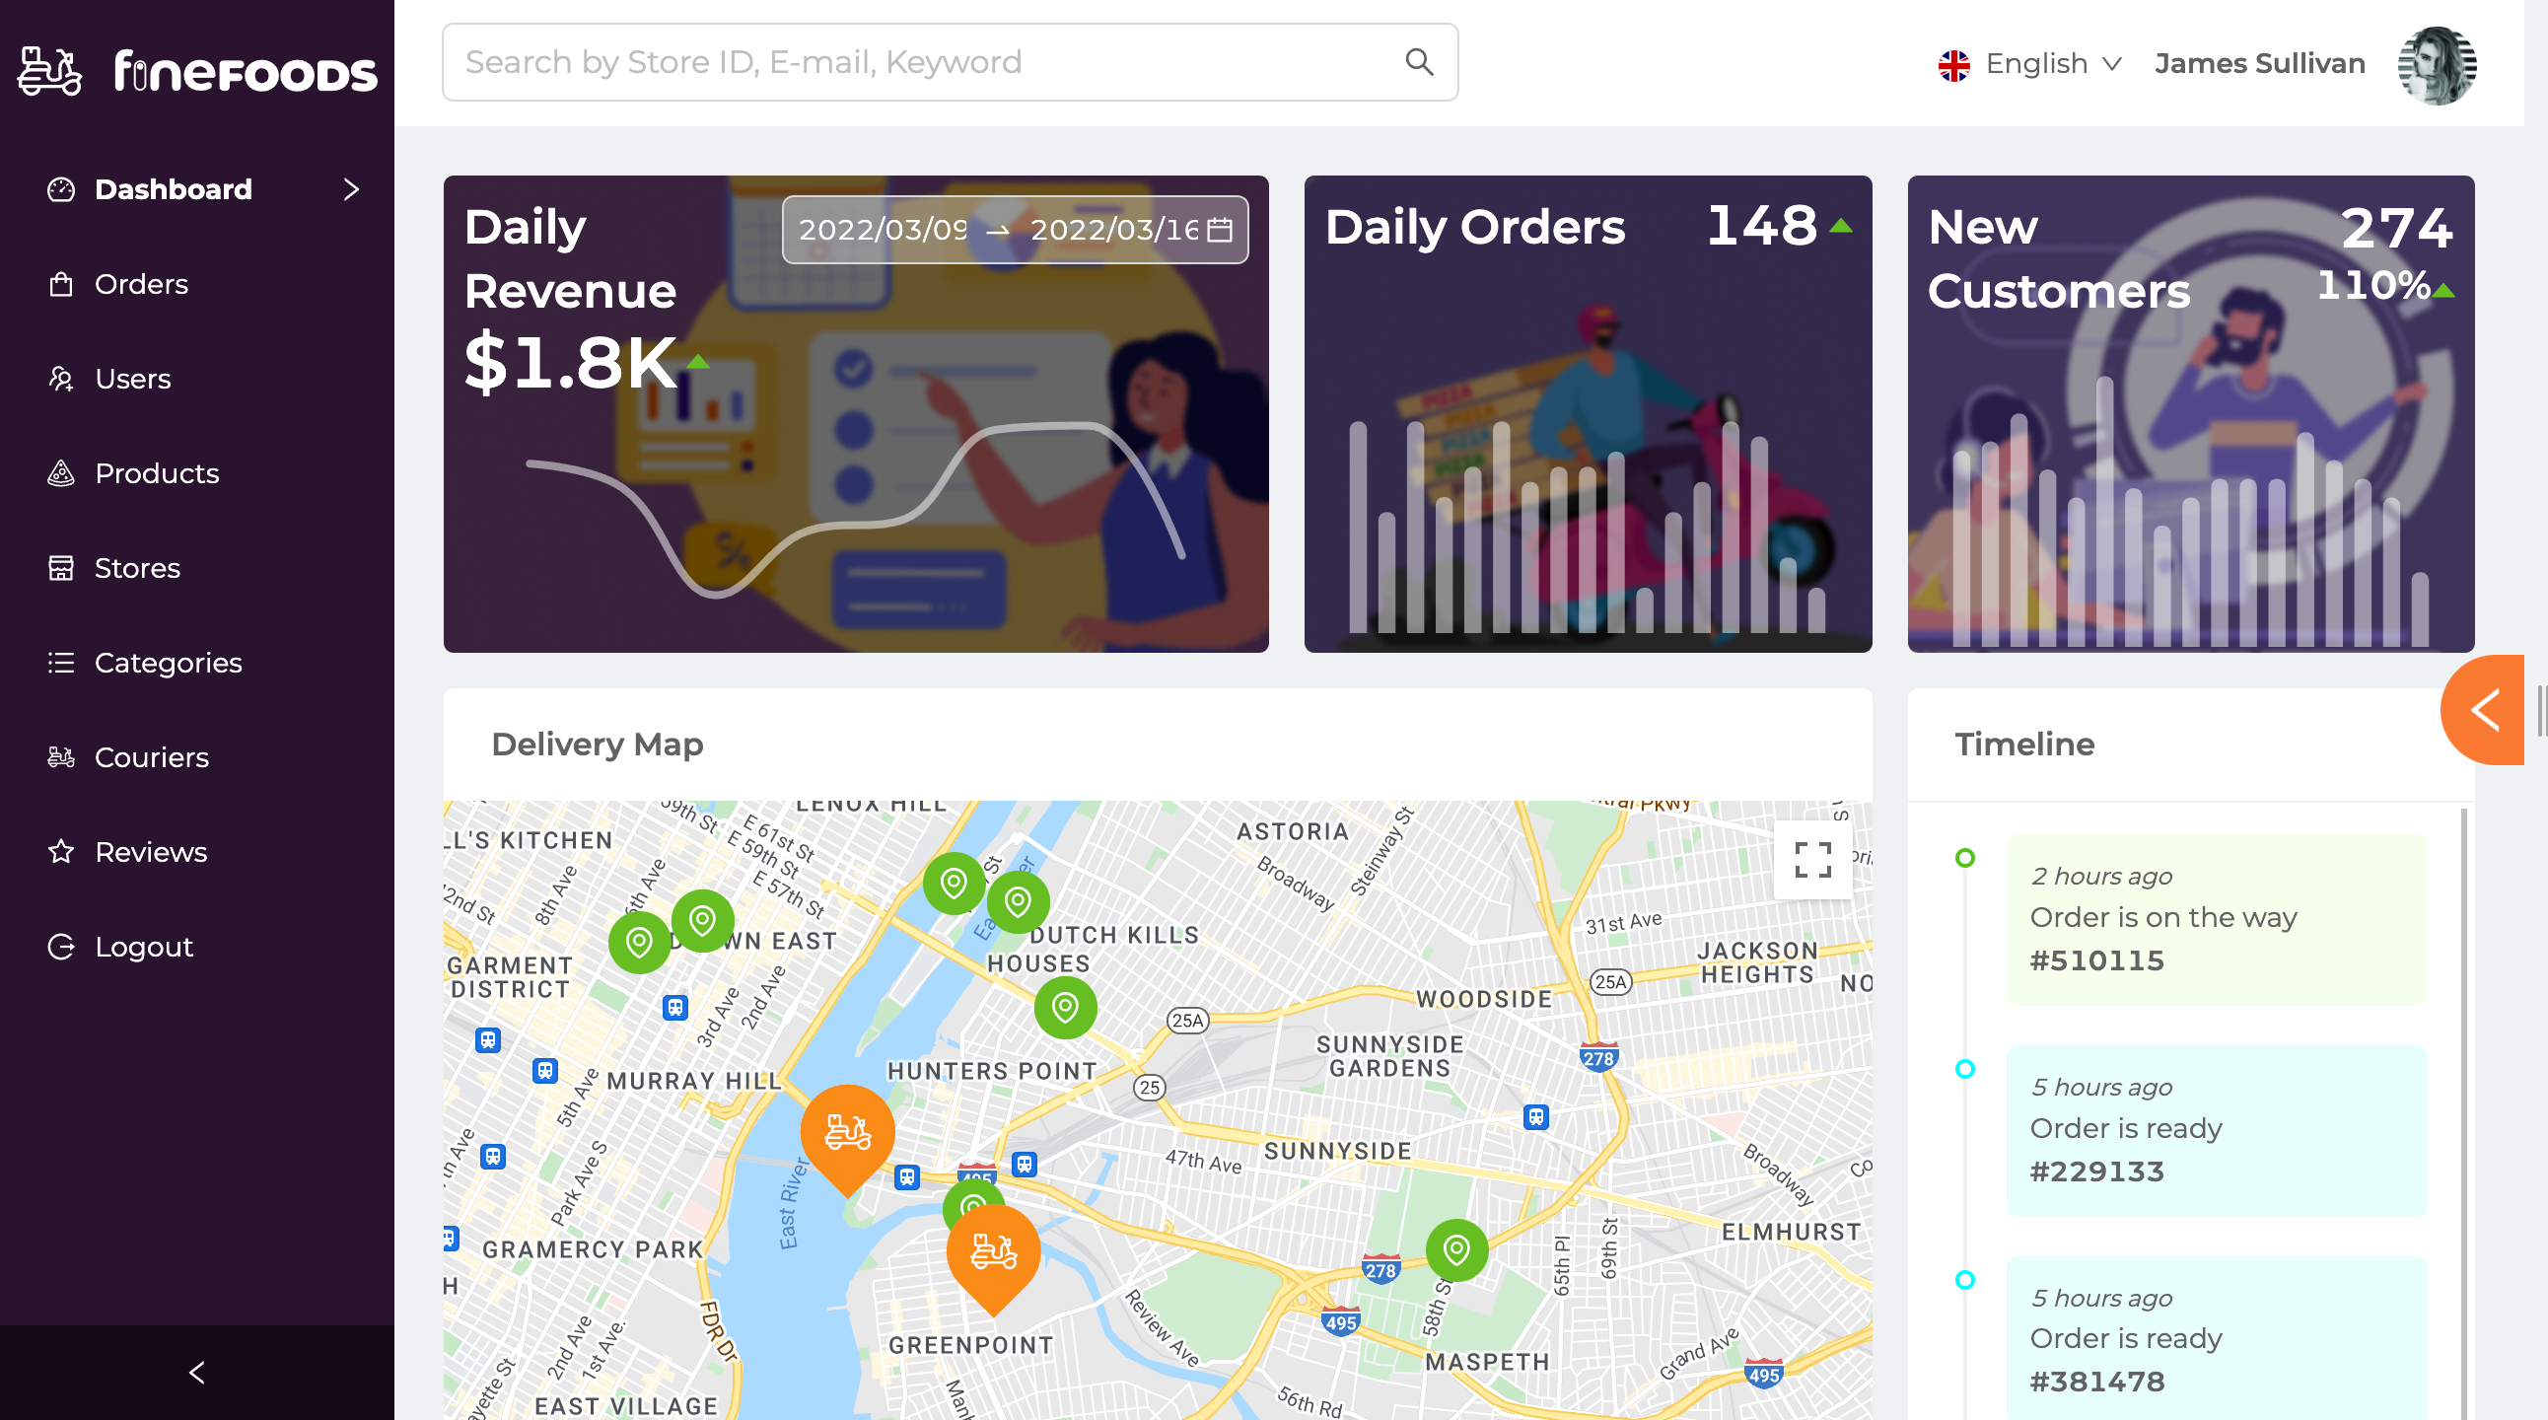Select the Daily Revenue date range picker
The image size is (2548, 1420).
(1015, 231)
